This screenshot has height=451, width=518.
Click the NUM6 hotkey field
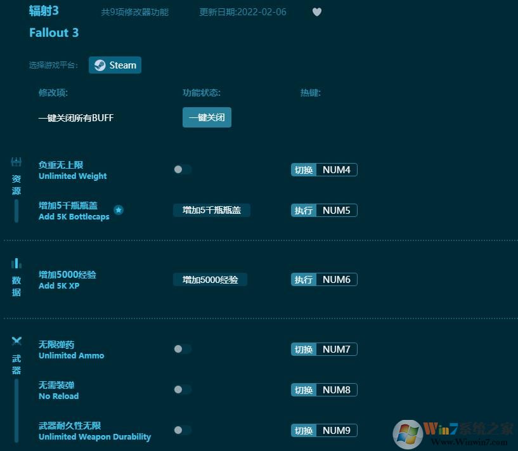337,280
